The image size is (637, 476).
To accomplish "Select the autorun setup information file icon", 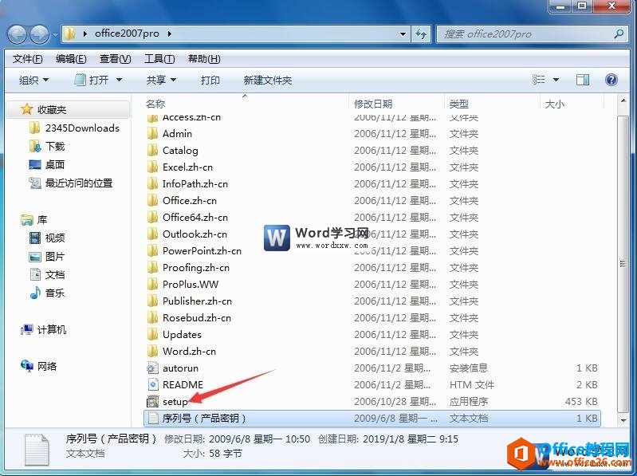I will (152, 368).
